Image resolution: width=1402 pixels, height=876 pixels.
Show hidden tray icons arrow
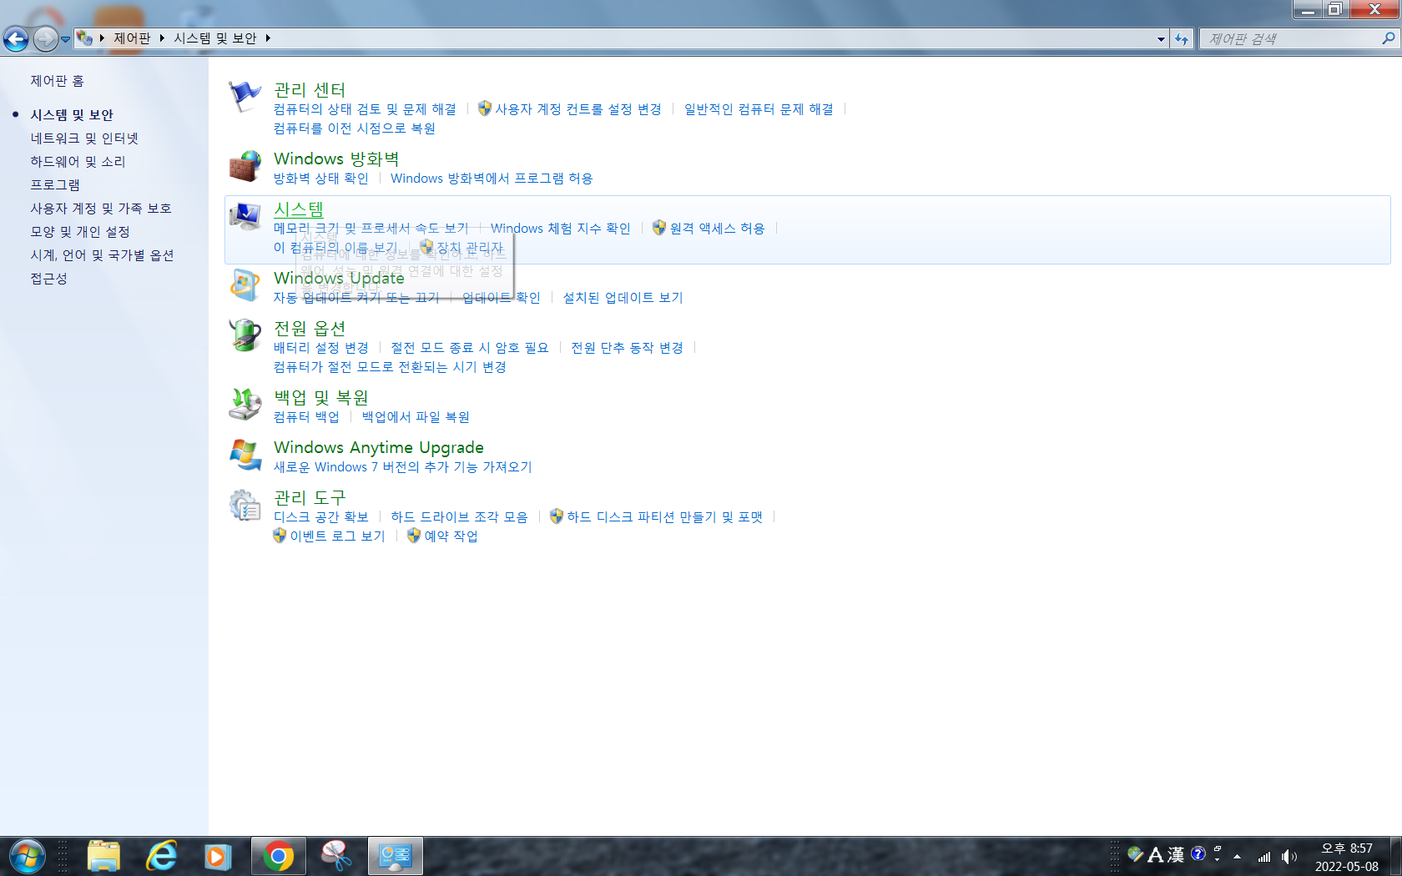coord(1237,857)
